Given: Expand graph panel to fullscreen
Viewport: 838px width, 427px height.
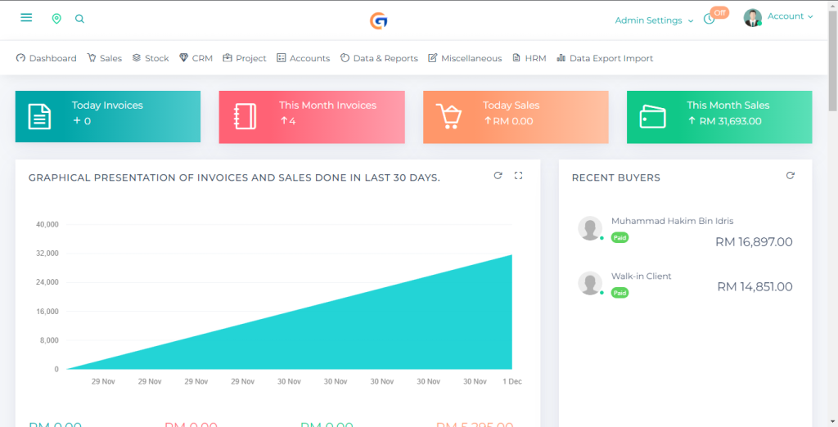Looking at the screenshot, I should coord(518,176).
